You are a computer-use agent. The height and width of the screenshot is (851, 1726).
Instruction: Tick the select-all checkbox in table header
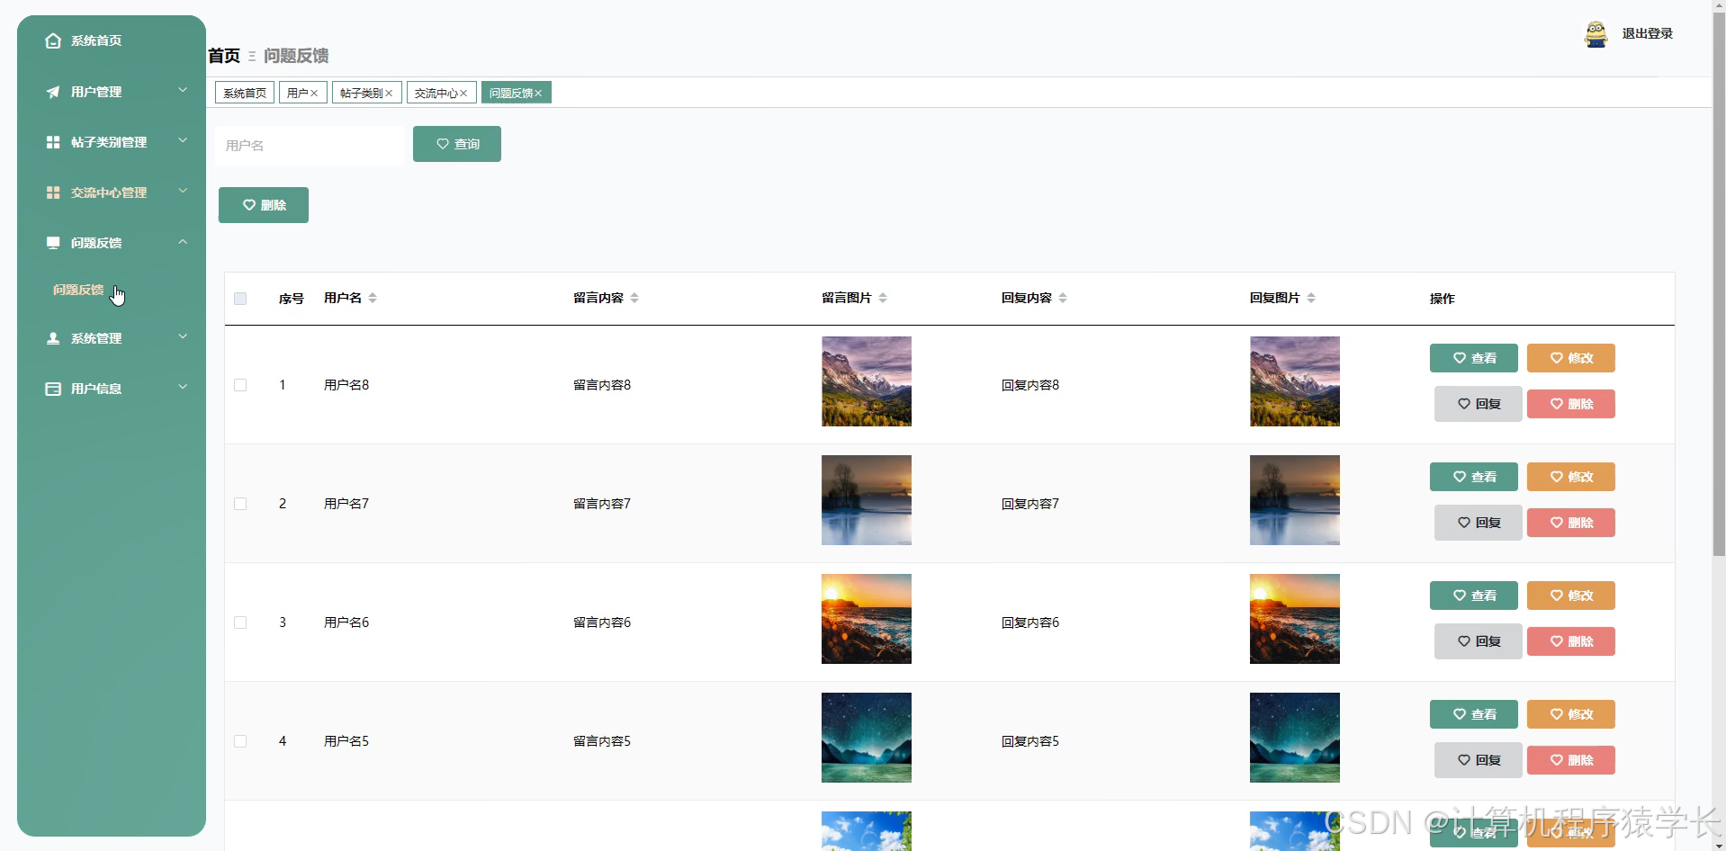pyautogui.click(x=240, y=299)
